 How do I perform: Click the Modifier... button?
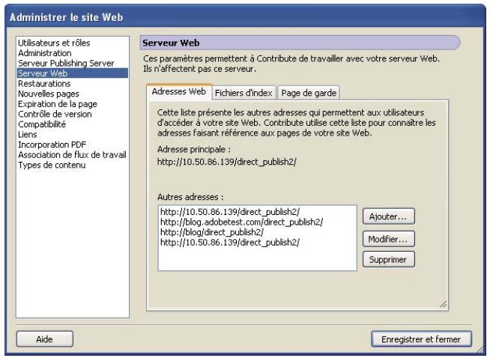pyautogui.click(x=389, y=239)
